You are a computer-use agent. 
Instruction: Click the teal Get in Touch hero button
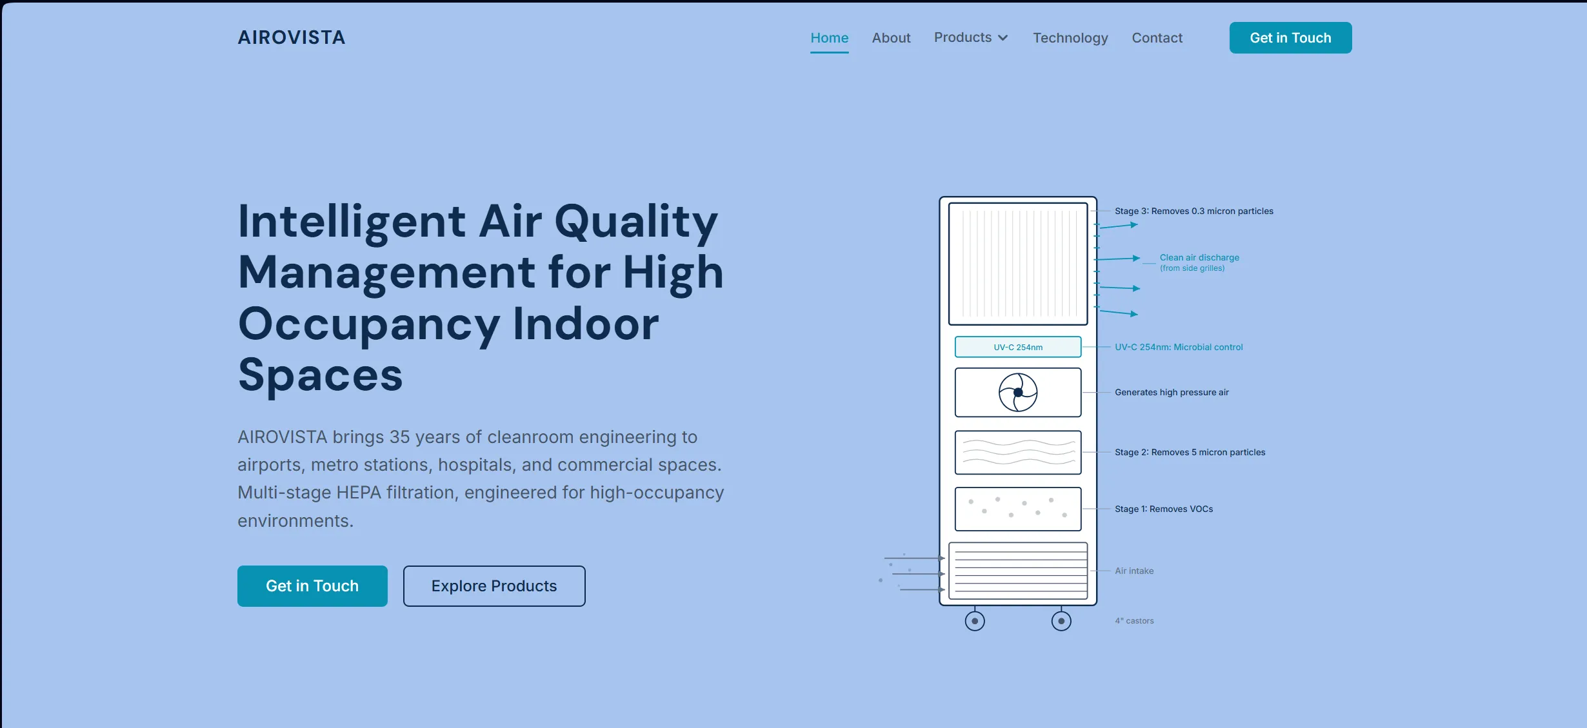(312, 585)
